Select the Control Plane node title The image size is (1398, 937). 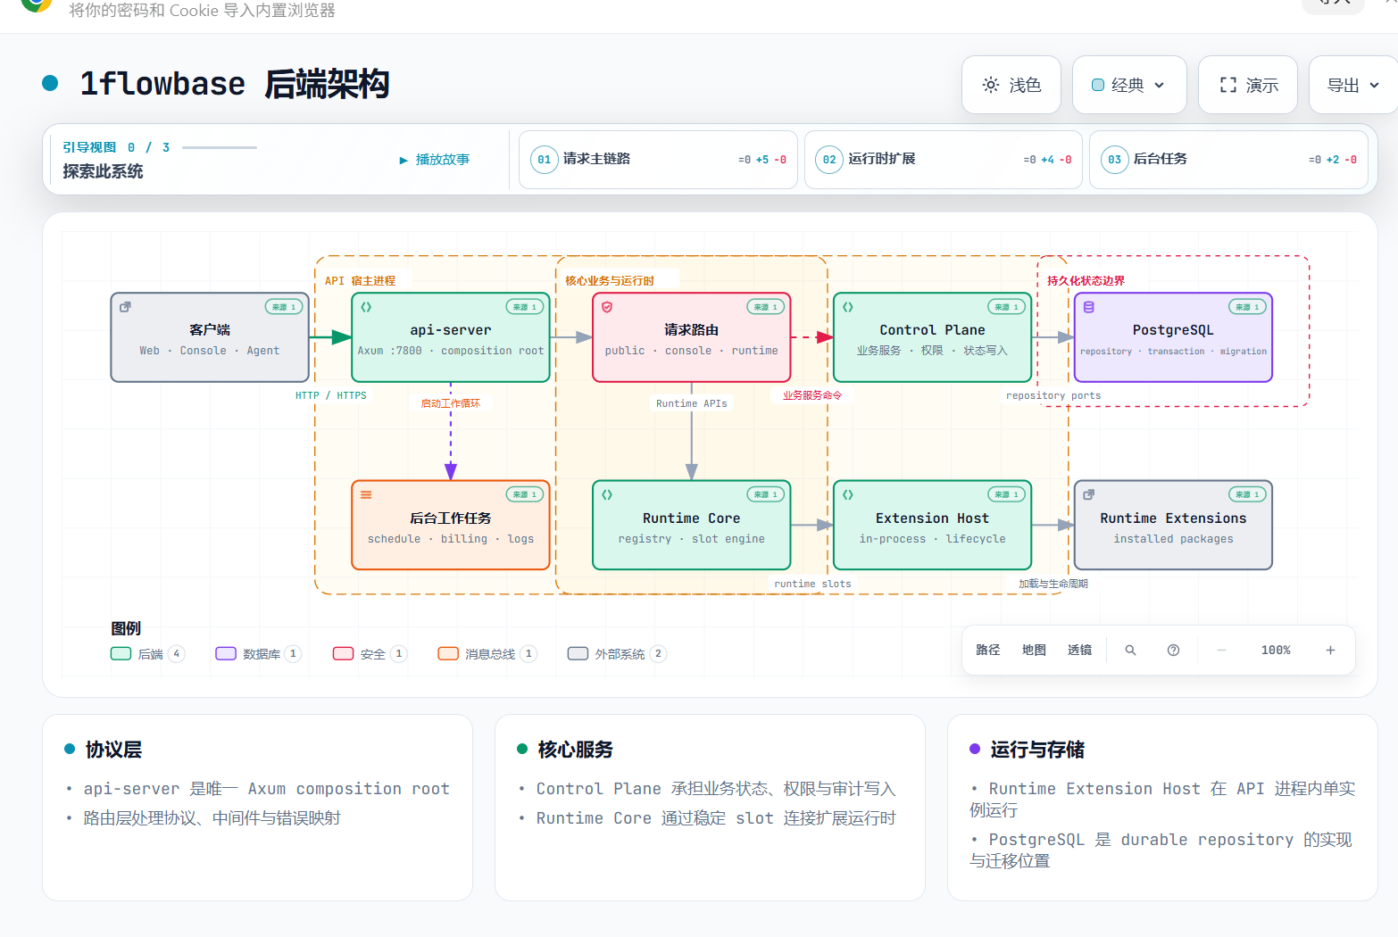click(933, 330)
